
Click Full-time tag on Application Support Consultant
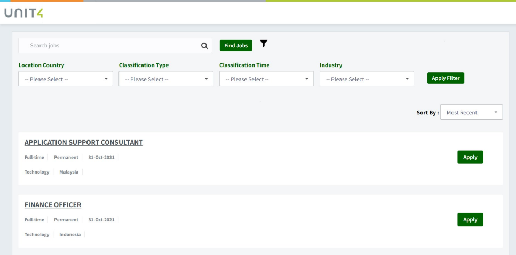[x=34, y=157]
